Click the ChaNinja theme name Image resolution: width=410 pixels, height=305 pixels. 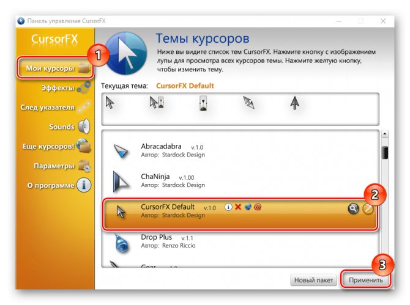tap(155, 177)
